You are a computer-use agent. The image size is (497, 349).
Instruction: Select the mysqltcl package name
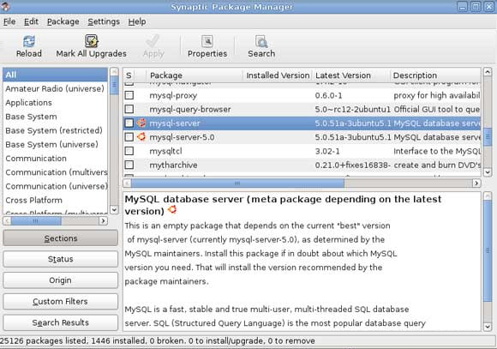tap(165, 151)
